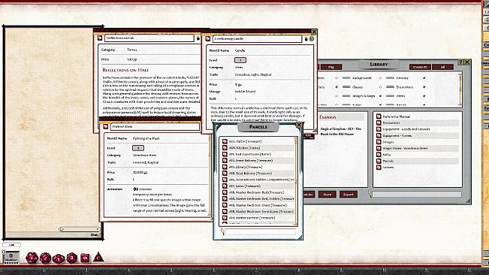Viewport: 489px width, 275px height.
Task: Click the Library record types scrollbar
Action: (x=460, y=89)
